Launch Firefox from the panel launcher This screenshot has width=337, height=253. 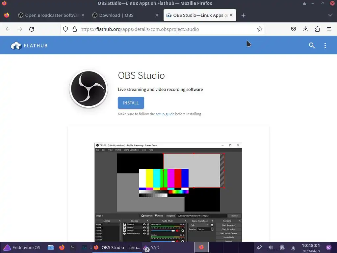click(x=62, y=248)
